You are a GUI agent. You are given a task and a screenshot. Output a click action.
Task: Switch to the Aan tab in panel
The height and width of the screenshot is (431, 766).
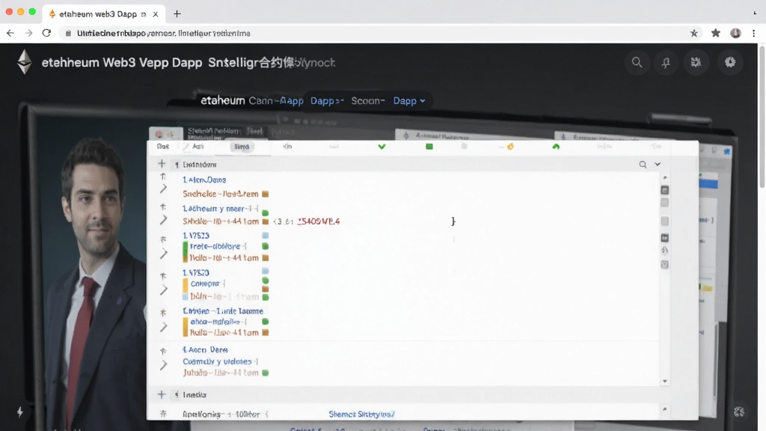coord(197,147)
